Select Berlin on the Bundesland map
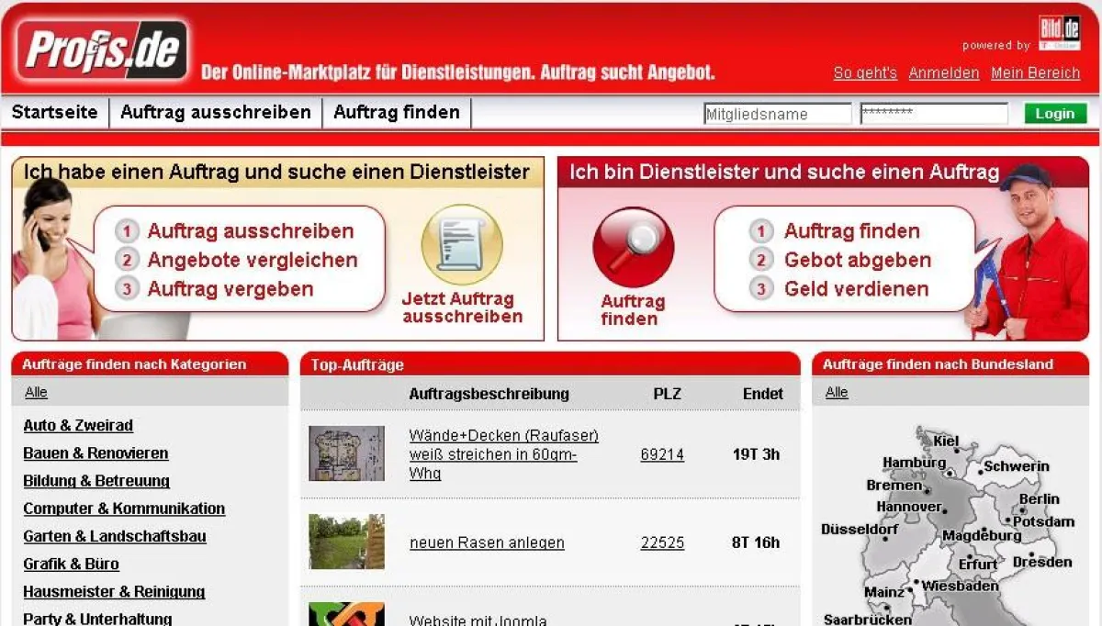Viewport: 1102px width, 626px height. [x=1040, y=499]
